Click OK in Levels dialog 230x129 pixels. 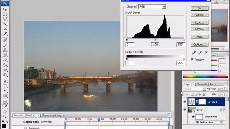click(x=199, y=8)
